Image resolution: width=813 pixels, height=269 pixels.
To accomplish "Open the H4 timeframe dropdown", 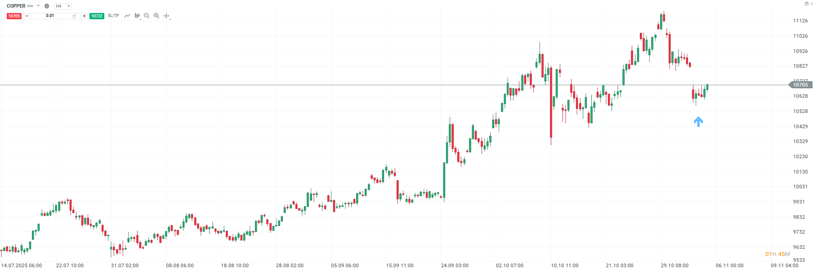I will (x=63, y=6).
